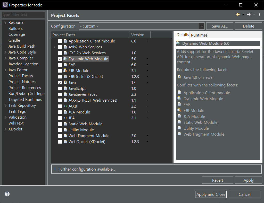Click the Java facet icon in list
This screenshot has width=264, height=203.
pos(65,82)
